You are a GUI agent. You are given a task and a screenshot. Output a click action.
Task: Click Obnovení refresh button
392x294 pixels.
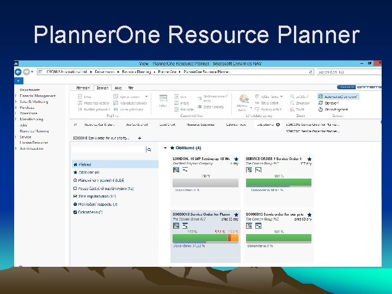(328, 103)
